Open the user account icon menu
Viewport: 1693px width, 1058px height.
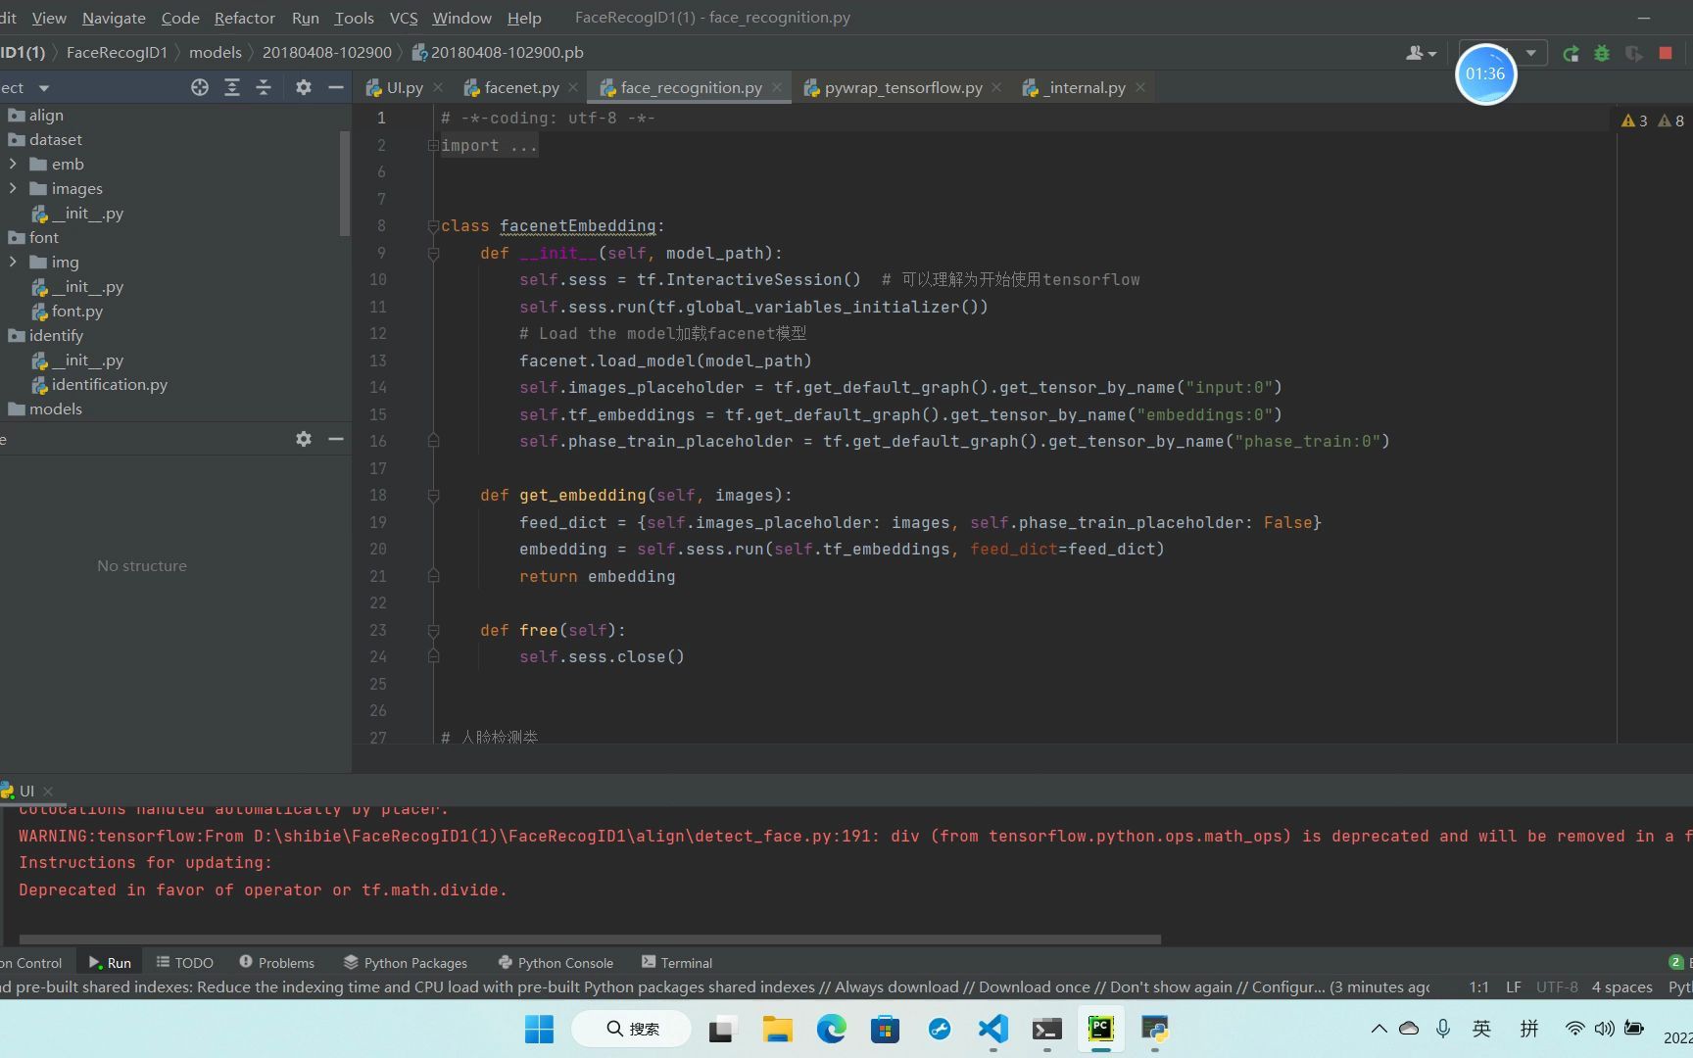click(1421, 54)
